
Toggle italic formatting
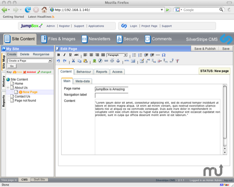[64, 55]
